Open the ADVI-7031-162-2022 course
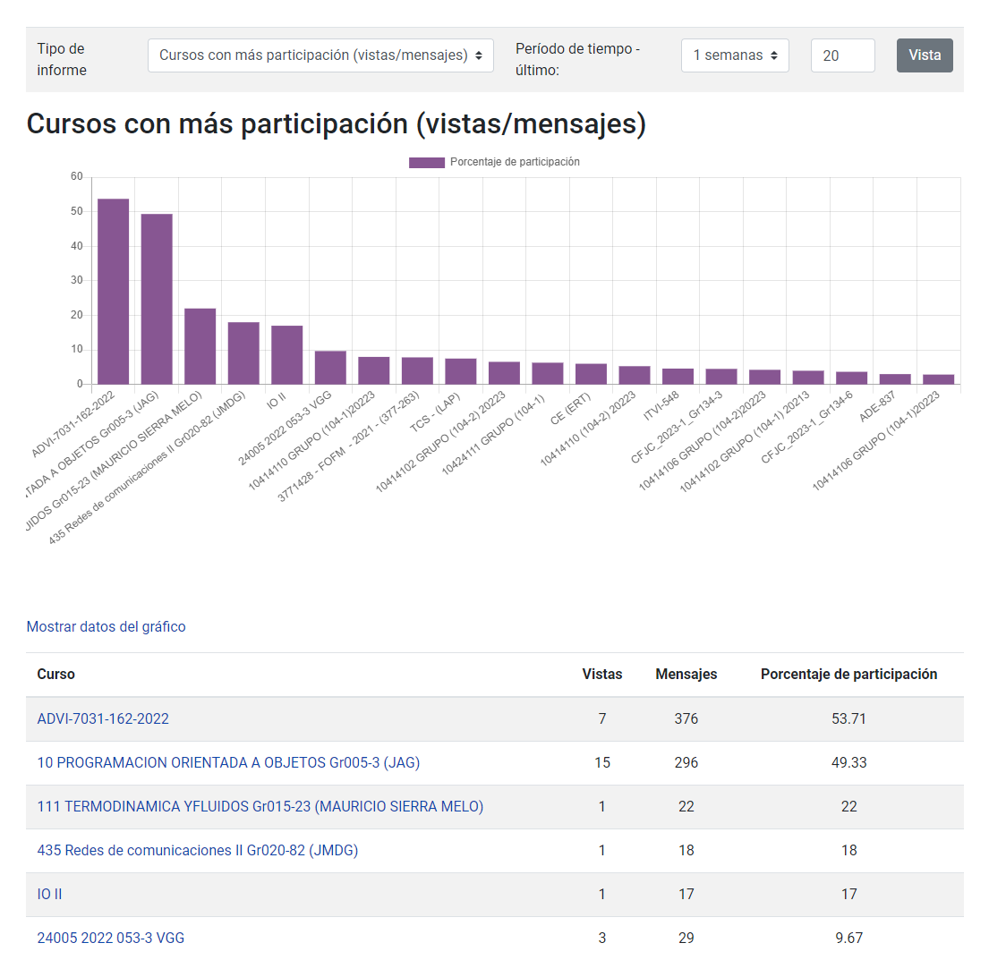Image resolution: width=989 pixels, height=960 pixels. [102, 718]
